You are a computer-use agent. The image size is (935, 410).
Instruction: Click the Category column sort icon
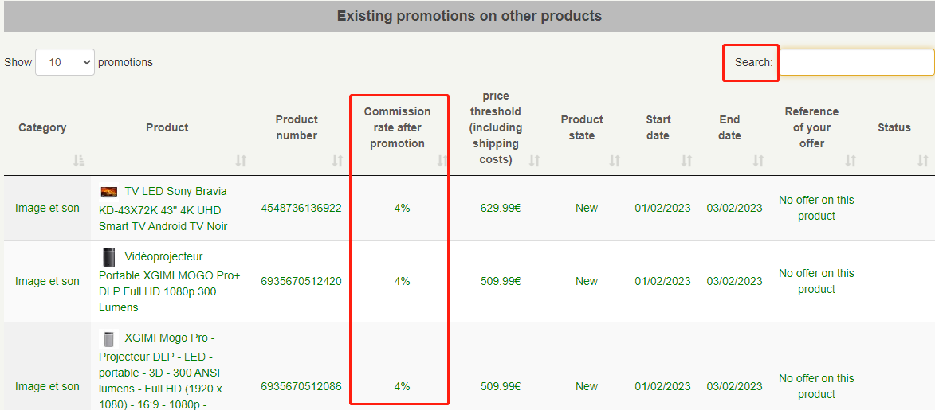tap(78, 161)
